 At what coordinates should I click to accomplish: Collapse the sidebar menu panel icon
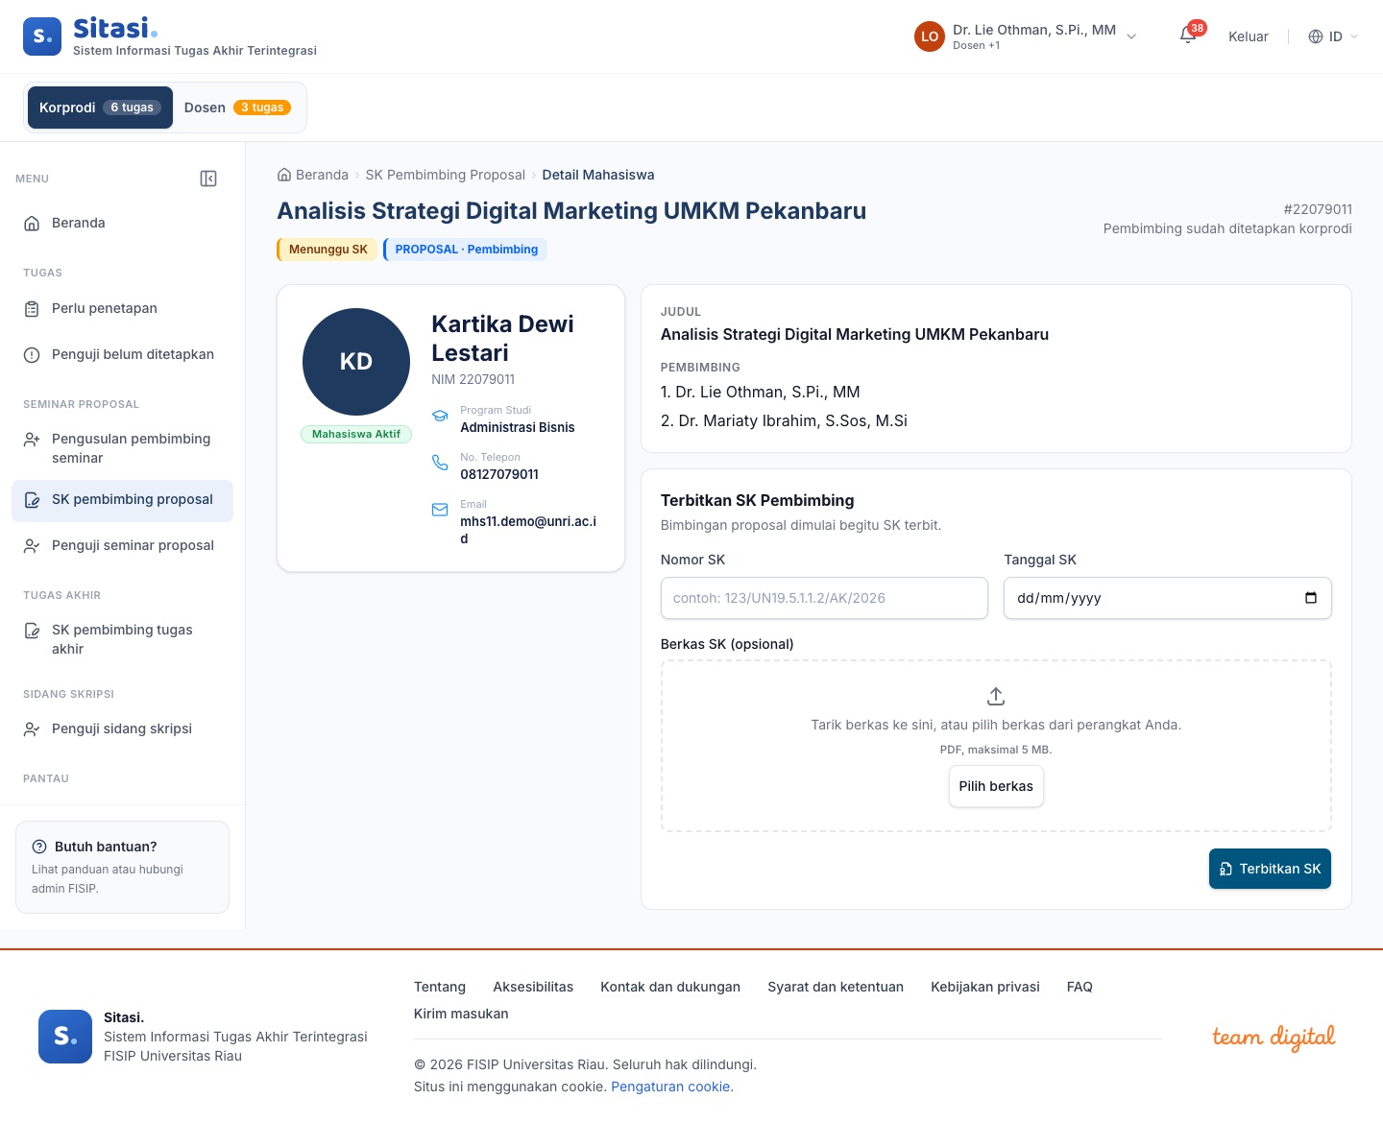(x=208, y=179)
